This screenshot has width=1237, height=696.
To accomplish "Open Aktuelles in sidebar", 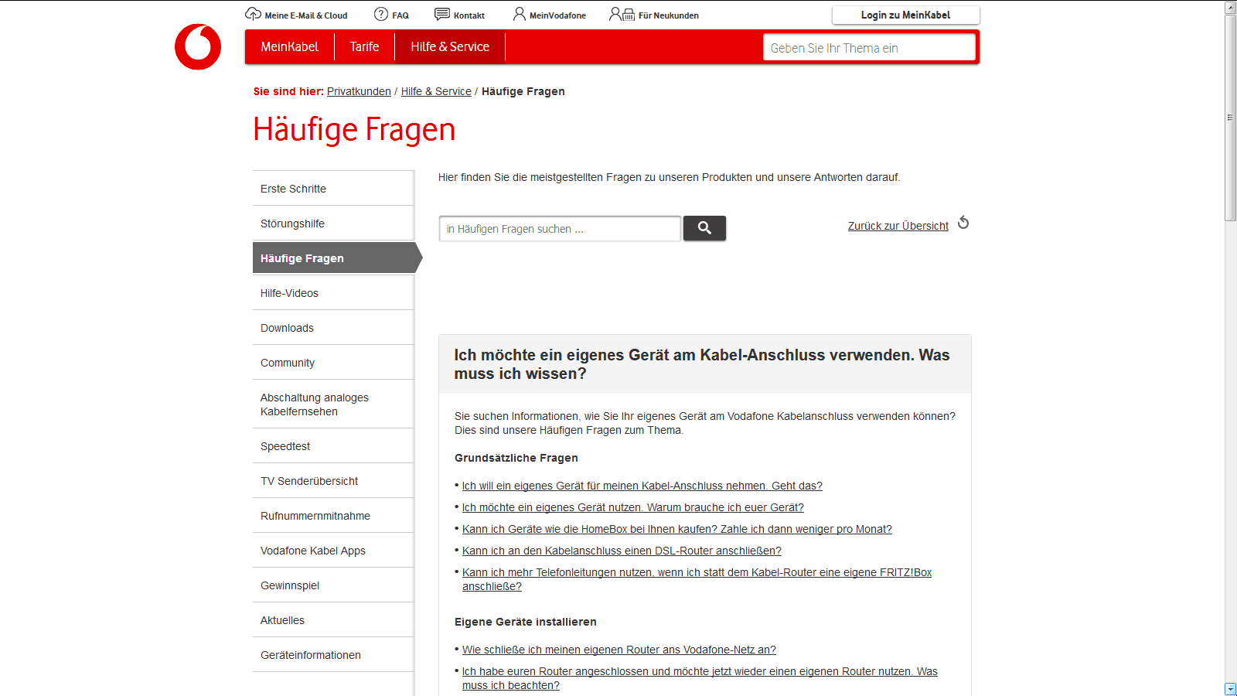I will point(333,620).
